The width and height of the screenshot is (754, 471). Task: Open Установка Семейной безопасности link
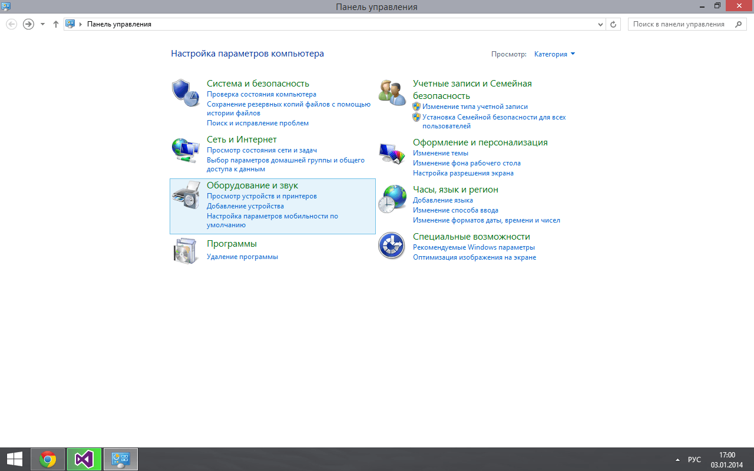point(494,121)
